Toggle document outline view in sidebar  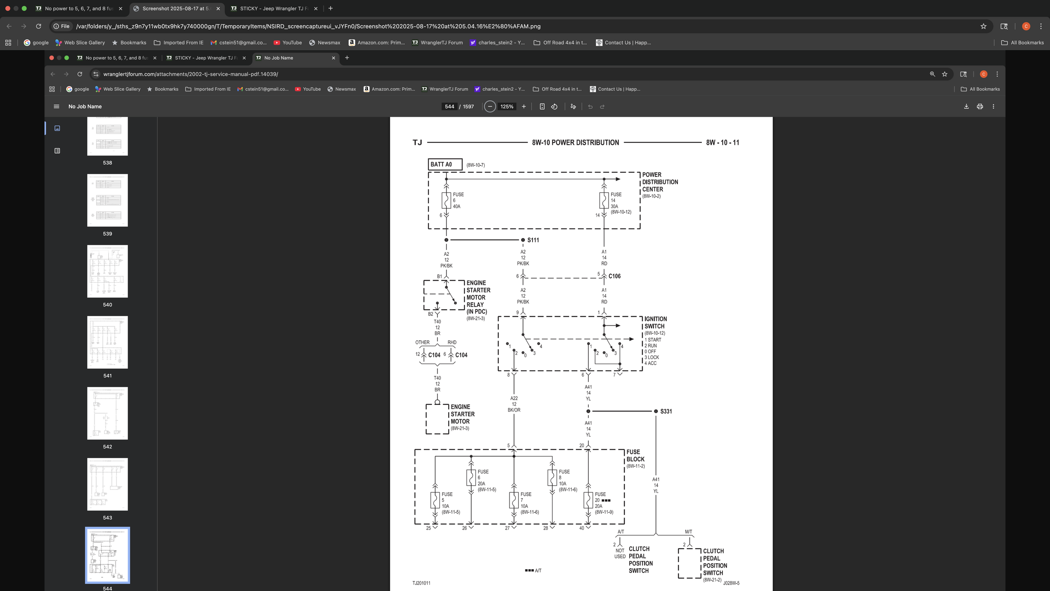coord(58,151)
